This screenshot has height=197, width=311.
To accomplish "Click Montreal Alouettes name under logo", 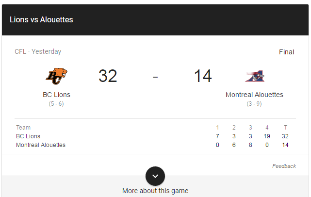I will [254, 95].
